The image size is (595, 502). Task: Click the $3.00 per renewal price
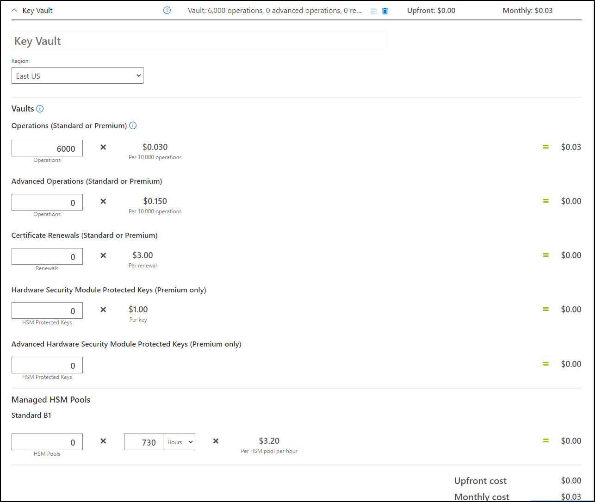click(x=143, y=255)
